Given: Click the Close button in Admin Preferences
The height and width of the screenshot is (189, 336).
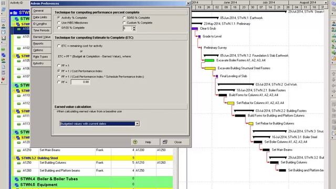Looking at the screenshot, I should (175, 142).
